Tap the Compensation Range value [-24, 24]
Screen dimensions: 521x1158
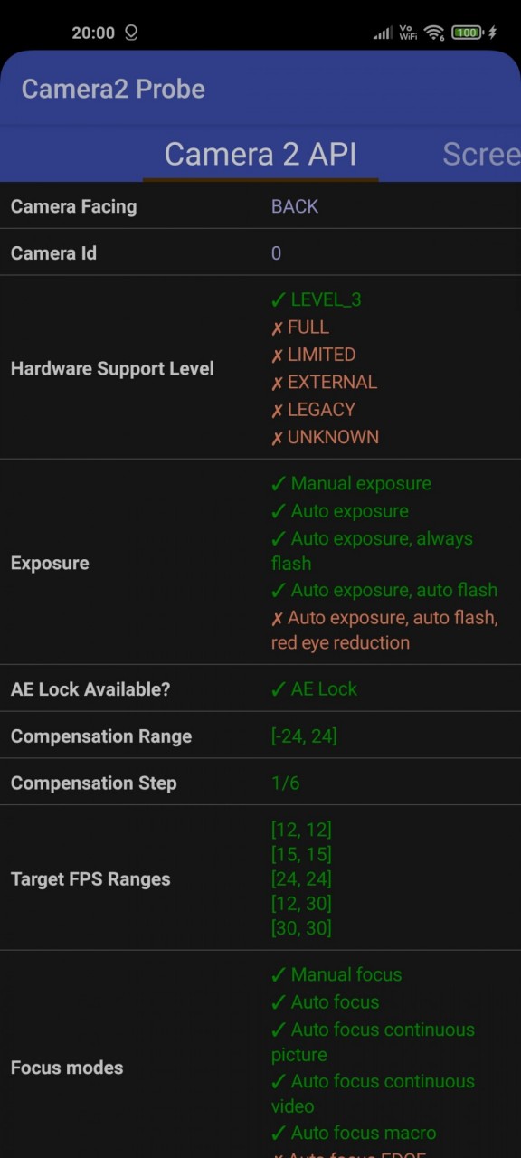click(304, 736)
